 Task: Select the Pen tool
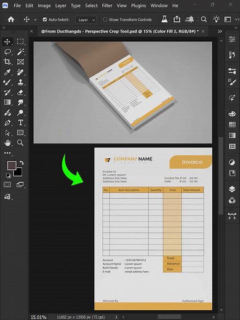tap(7, 122)
